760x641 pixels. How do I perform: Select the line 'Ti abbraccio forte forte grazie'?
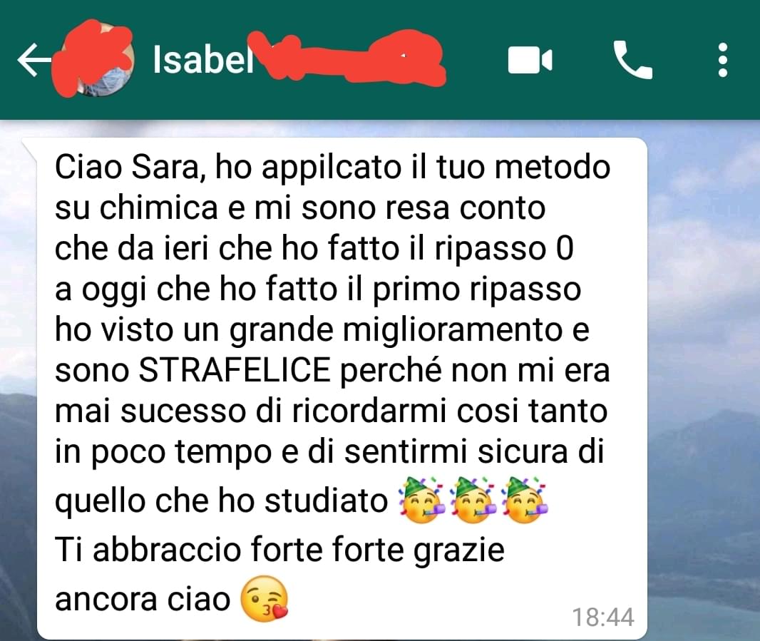[279, 550]
